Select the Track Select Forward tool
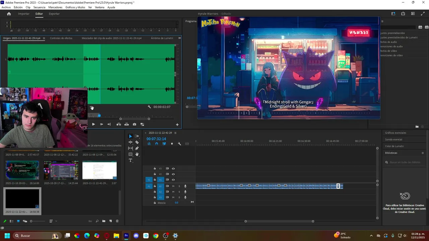The image size is (429, 241). (137, 136)
